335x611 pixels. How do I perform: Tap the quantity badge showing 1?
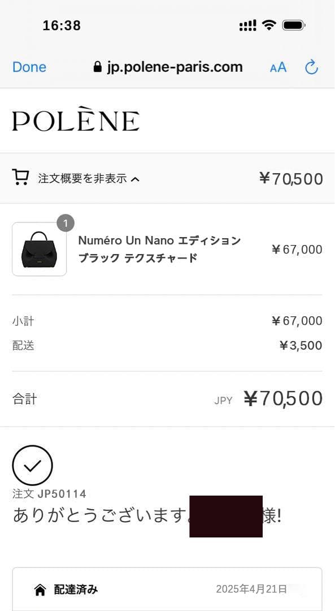[66, 223]
